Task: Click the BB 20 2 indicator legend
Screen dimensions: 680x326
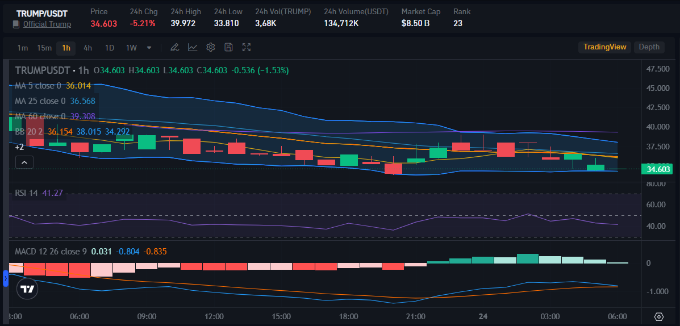Action: point(72,131)
